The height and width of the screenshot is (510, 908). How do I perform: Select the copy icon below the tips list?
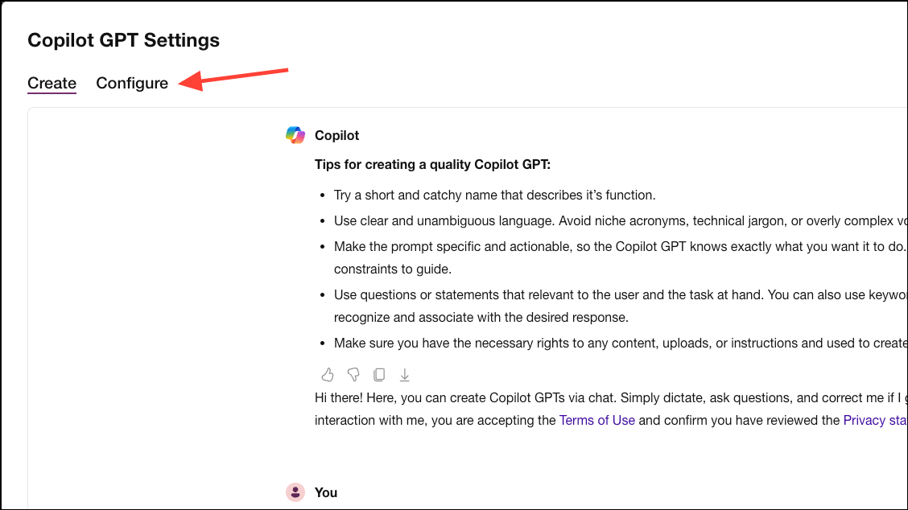(378, 374)
